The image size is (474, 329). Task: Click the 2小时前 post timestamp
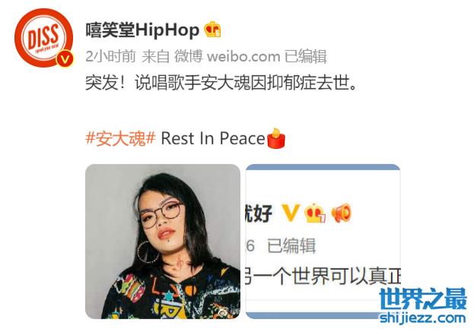coord(110,56)
